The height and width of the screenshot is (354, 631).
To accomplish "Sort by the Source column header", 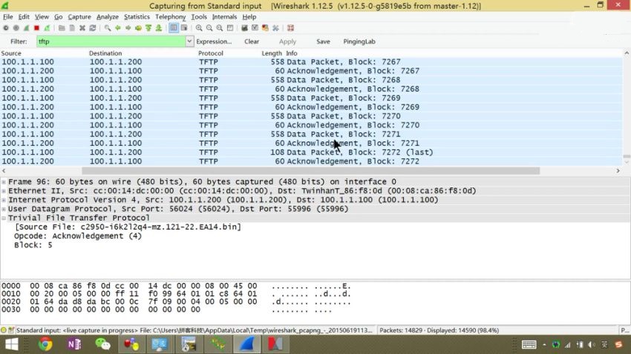I will 11,53.
